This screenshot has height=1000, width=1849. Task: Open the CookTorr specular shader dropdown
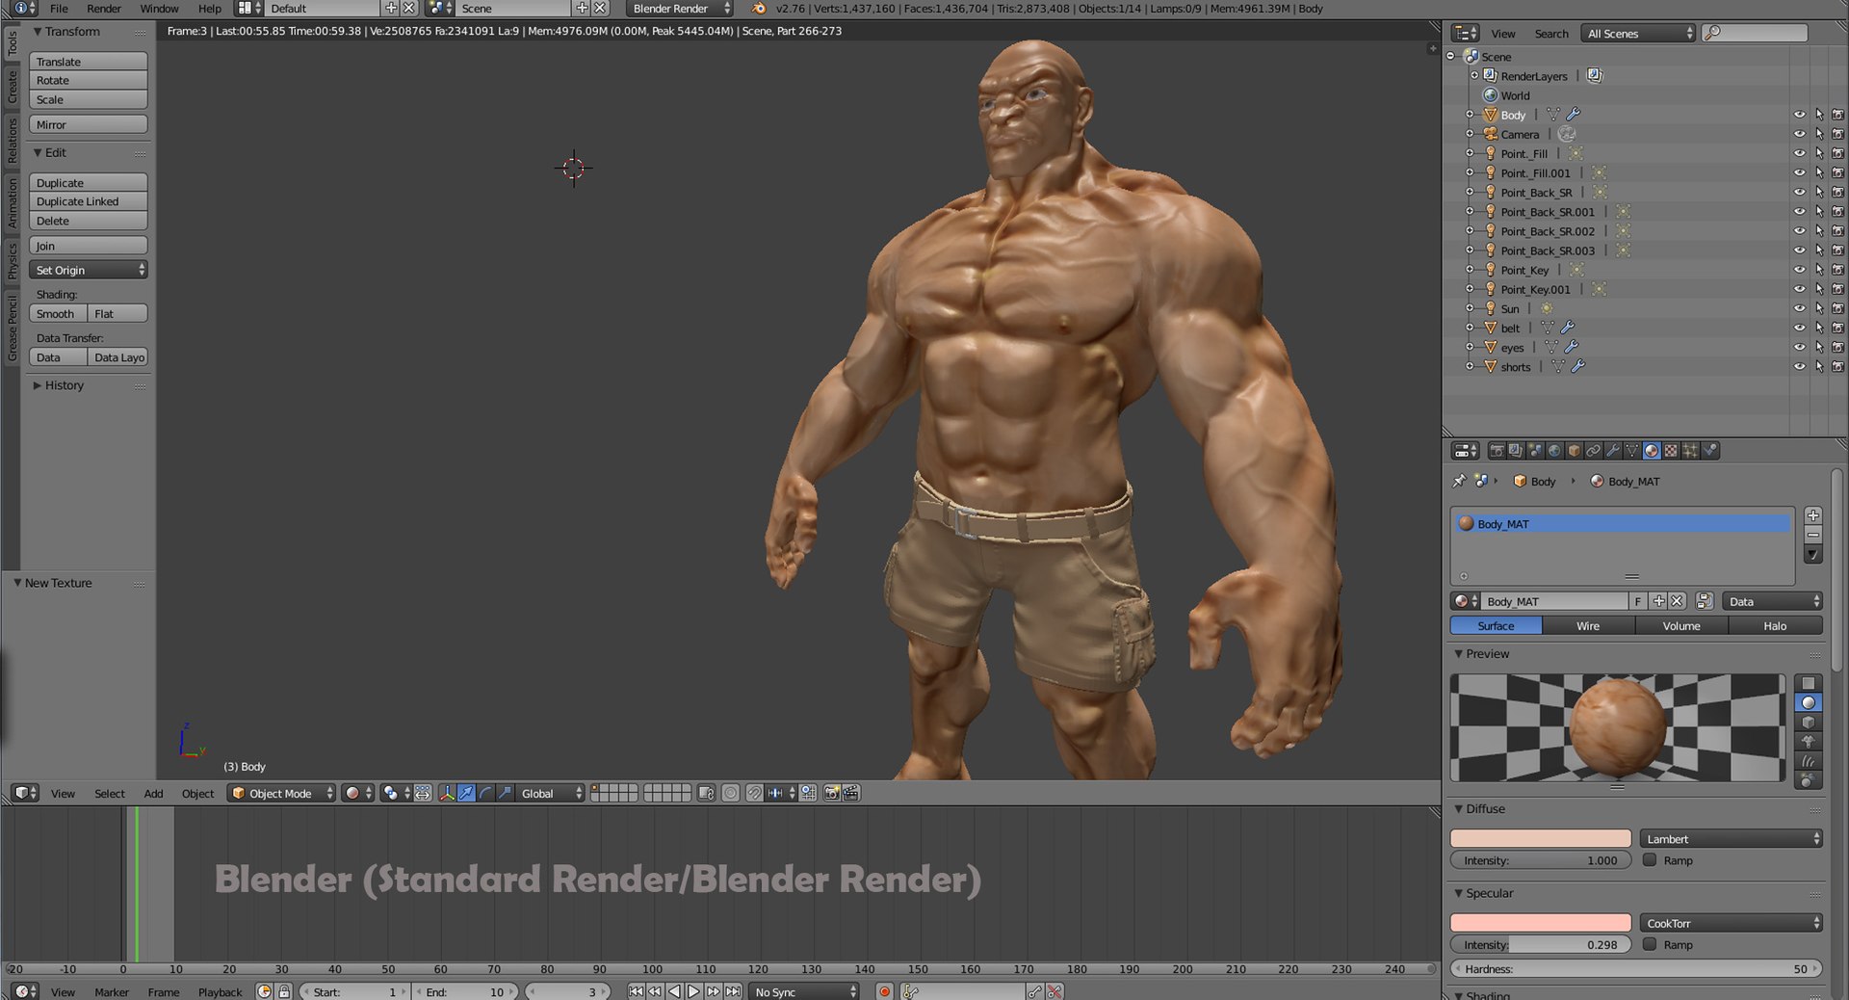click(1732, 923)
